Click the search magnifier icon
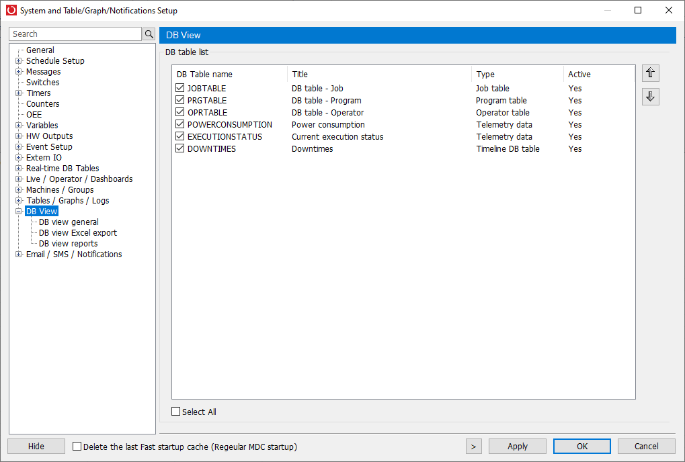This screenshot has height=462, width=685. pyautogui.click(x=149, y=34)
